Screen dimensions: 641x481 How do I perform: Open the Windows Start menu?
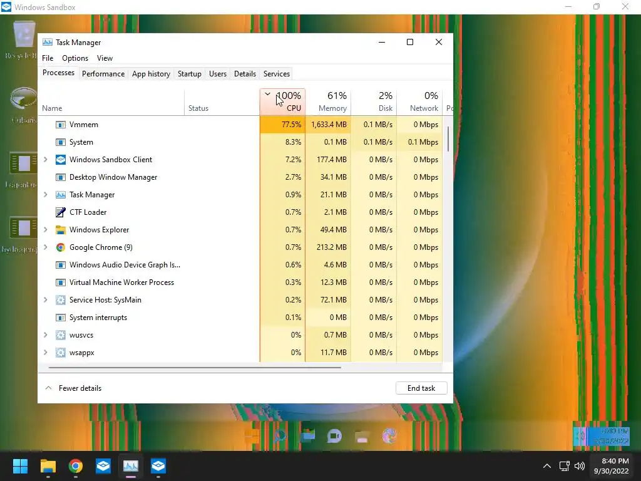[x=20, y=466]
